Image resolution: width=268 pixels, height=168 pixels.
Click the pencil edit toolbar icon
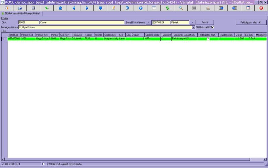tap(114, 8)
